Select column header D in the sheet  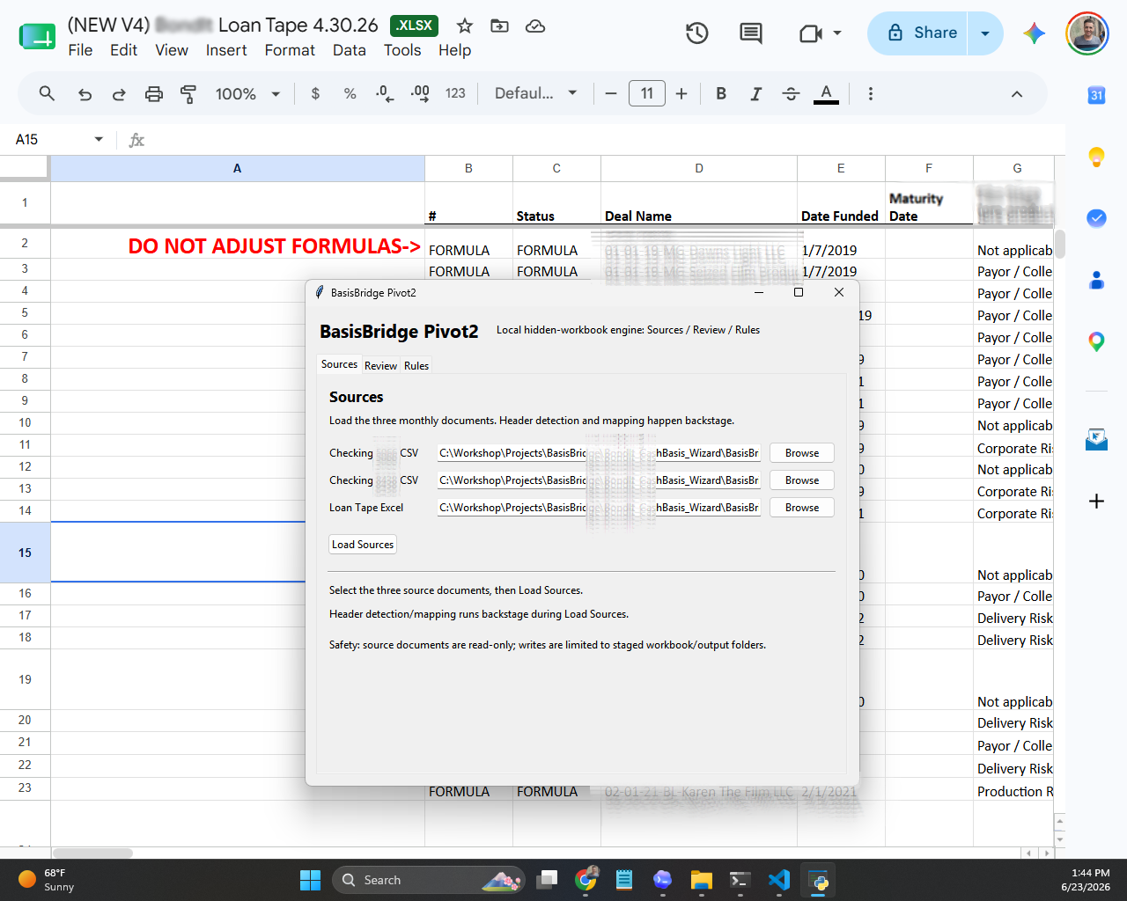tap(699, 168)
